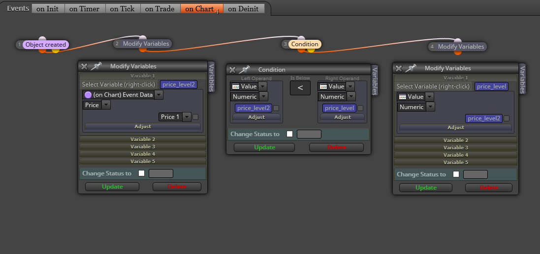Viewport: 540px width, 254px height.
Task: Open Right Operand Value dropdown
Action: pos(350,86)
